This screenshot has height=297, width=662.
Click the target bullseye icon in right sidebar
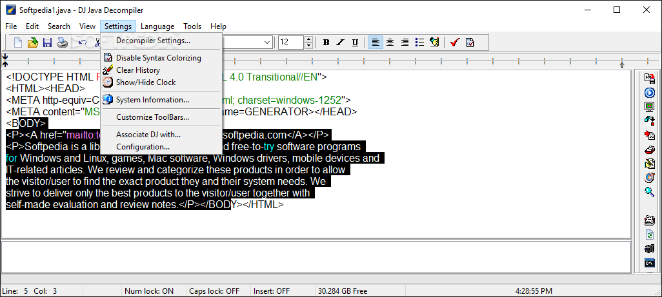tap(649, 177)
